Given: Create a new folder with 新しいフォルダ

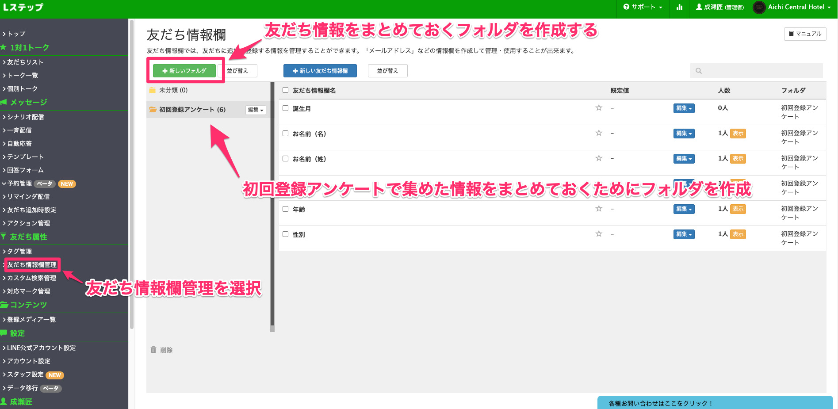Looking at the screenshot, I should point(184,71).
